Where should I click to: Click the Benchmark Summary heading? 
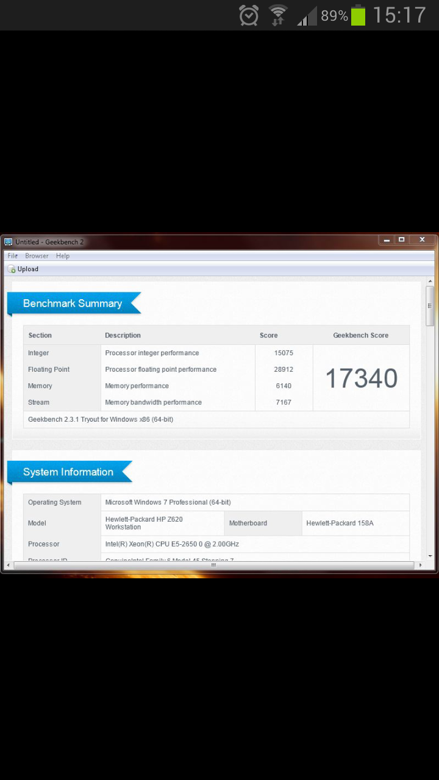pos(73,303)
